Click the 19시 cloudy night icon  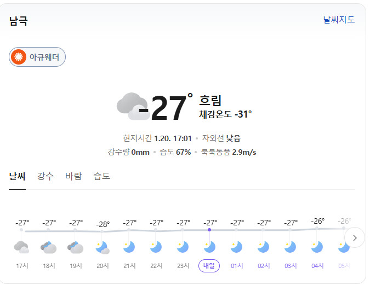pyautogui.click(x=76, y=247)
